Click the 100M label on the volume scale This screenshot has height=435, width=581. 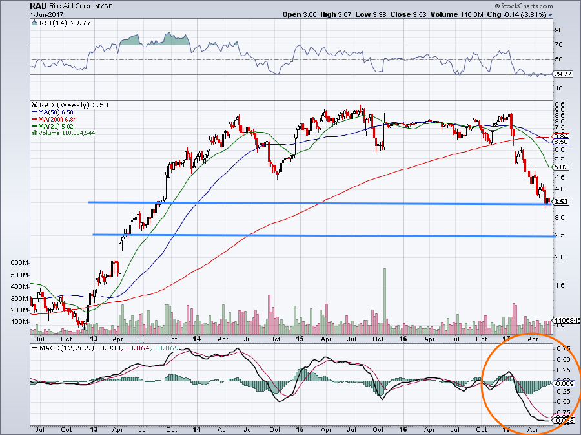tap(19, 321)
